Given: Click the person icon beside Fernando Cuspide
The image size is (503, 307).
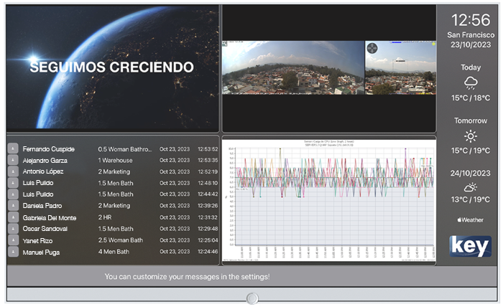Looking at the screenshot, I should [13, 149].
